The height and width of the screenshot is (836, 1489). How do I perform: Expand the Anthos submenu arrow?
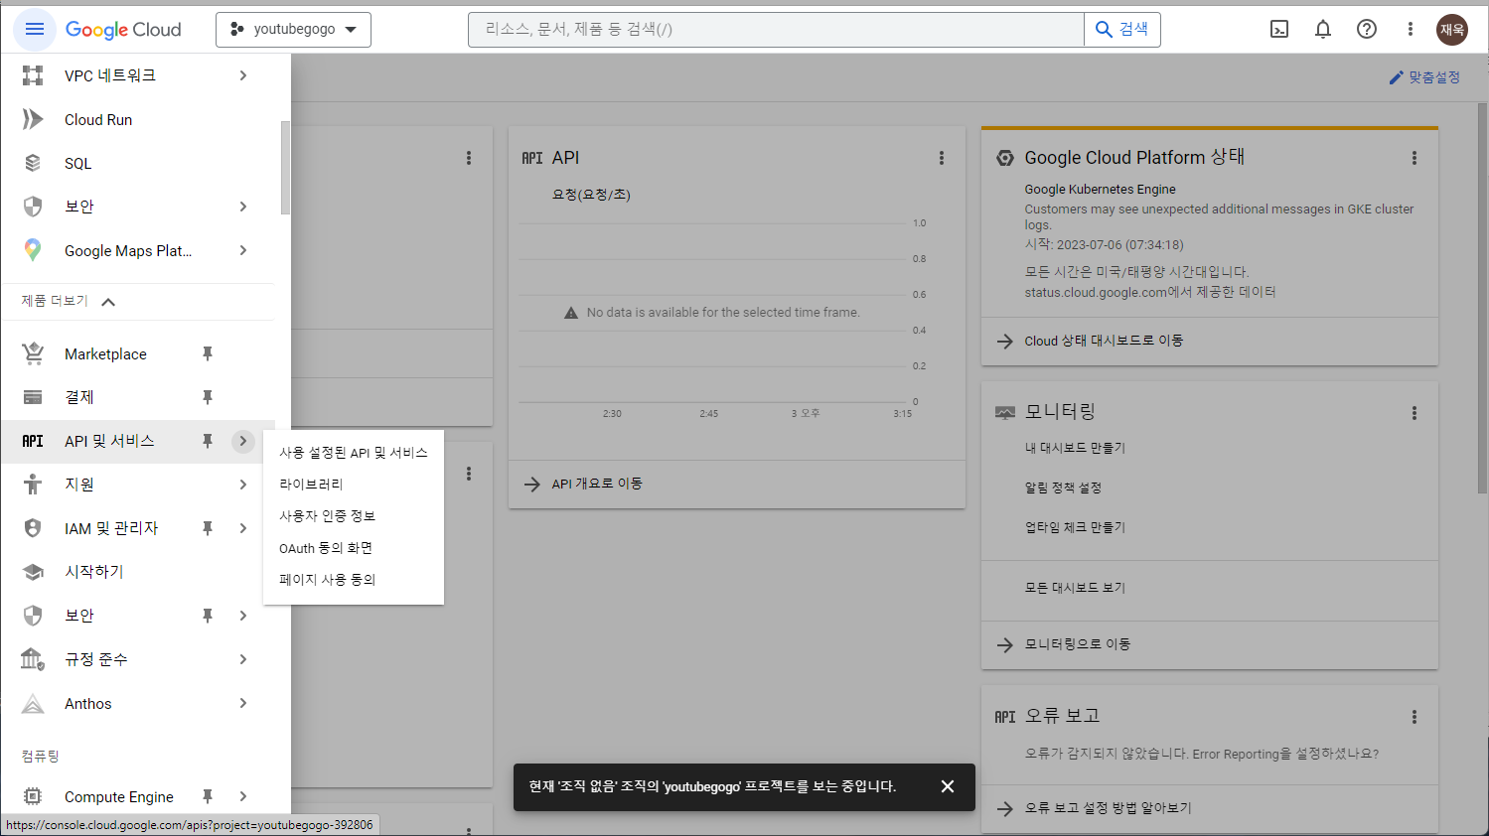pyautogui.click(x=243, y=703)
